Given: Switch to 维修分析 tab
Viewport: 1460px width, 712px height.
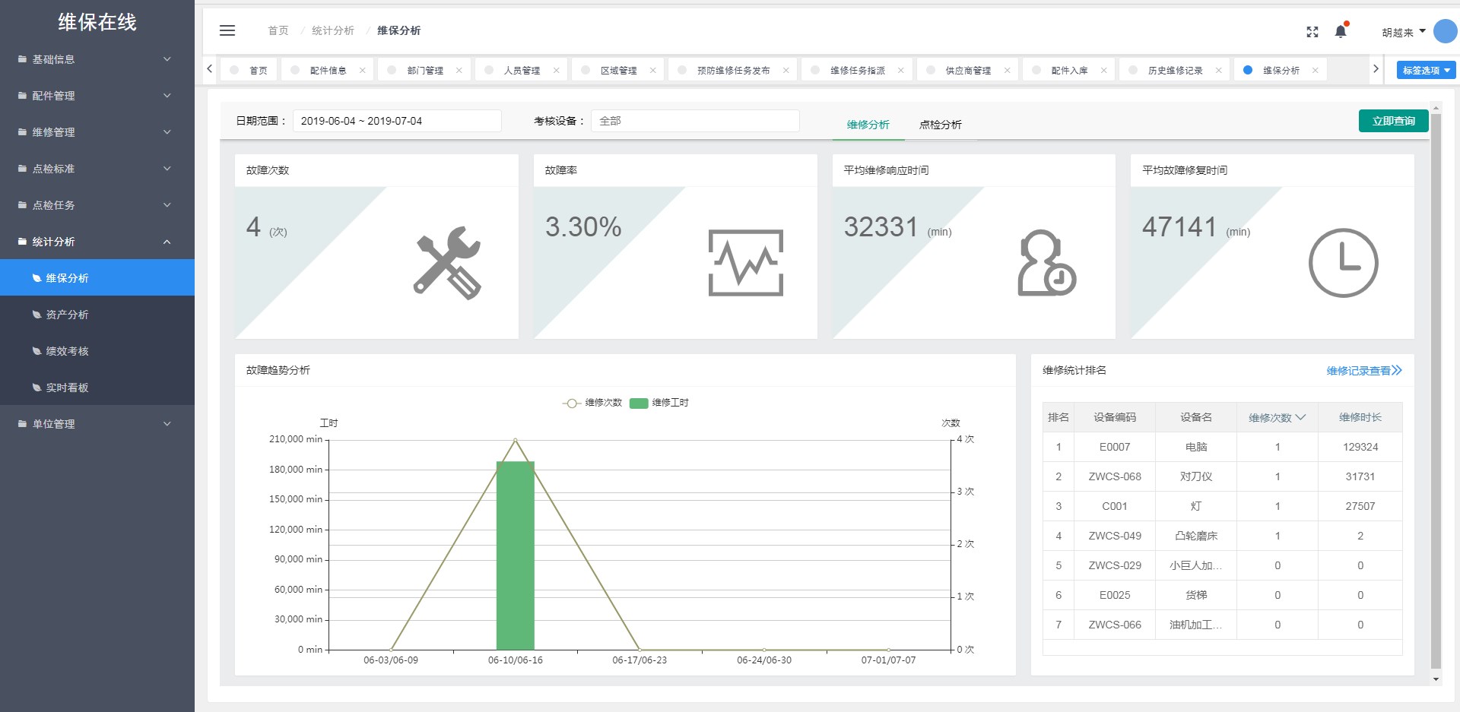Looking at the screenshot, I should click(x=868, y=125).
